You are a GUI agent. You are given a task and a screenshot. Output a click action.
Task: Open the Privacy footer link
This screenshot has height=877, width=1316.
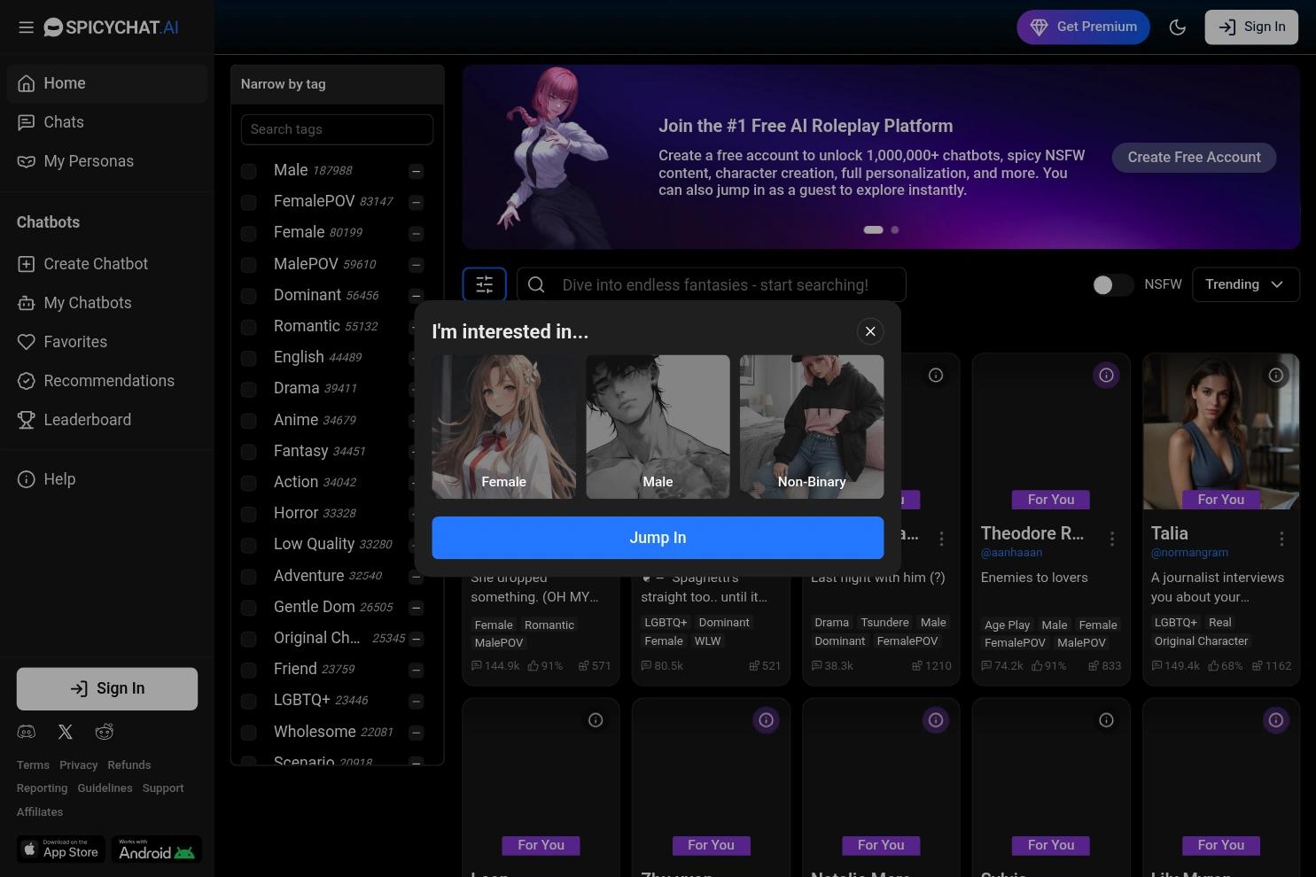coord(78,765)
